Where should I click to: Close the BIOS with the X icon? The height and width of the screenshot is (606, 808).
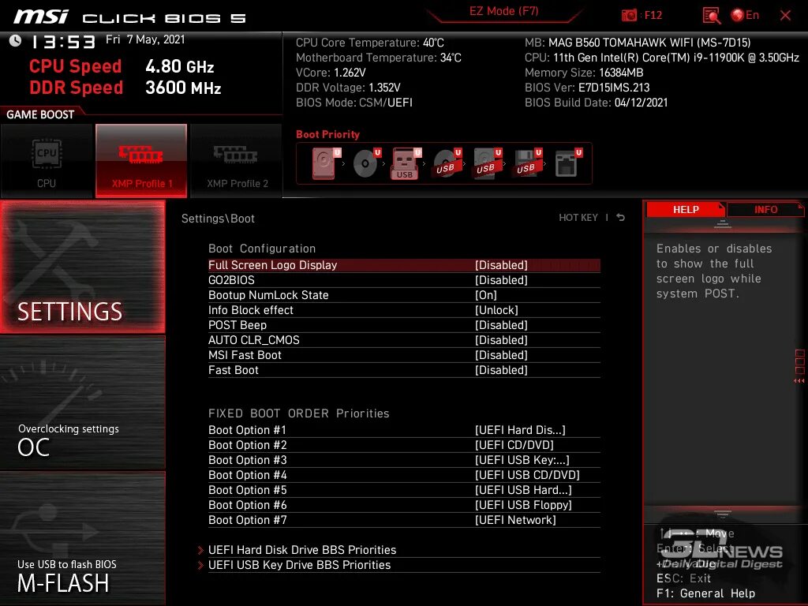[x=785, y=16]
